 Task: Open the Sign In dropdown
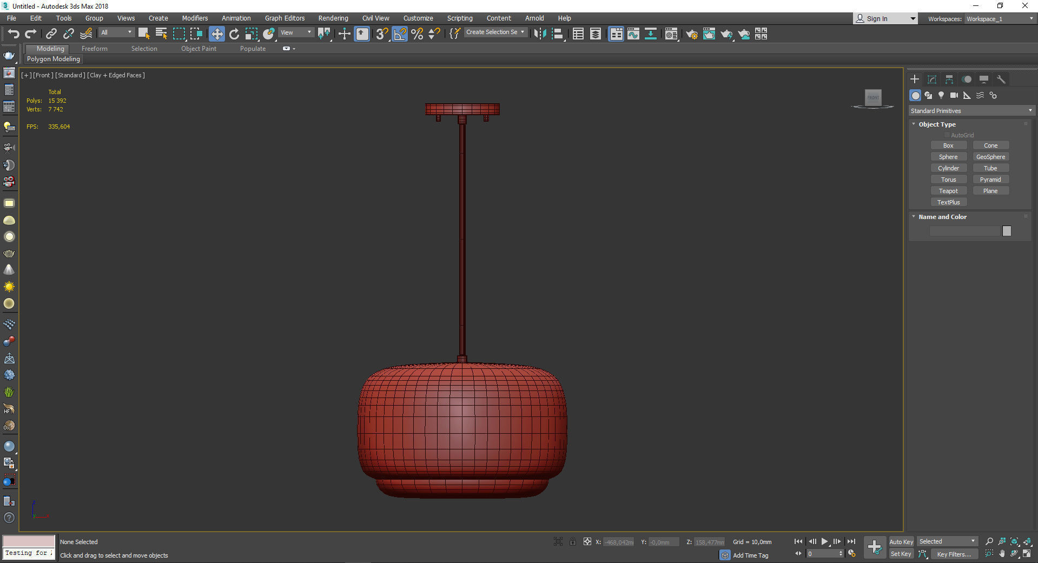point(885,19)
